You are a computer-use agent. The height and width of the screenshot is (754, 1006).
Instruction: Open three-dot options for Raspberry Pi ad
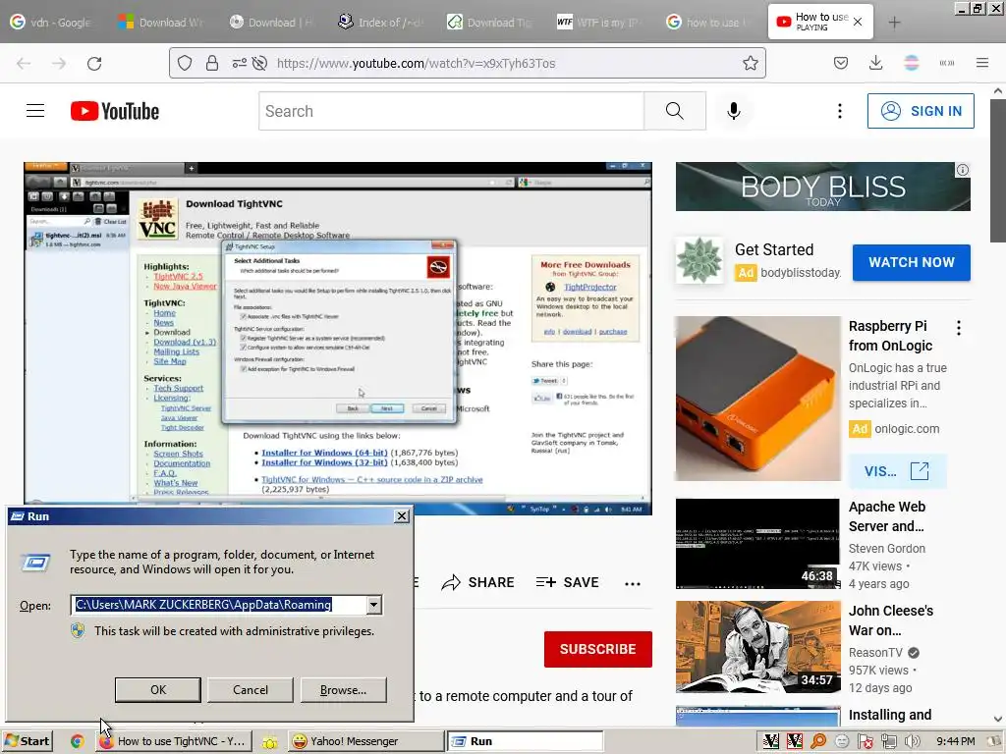click(x=959, y=328)
